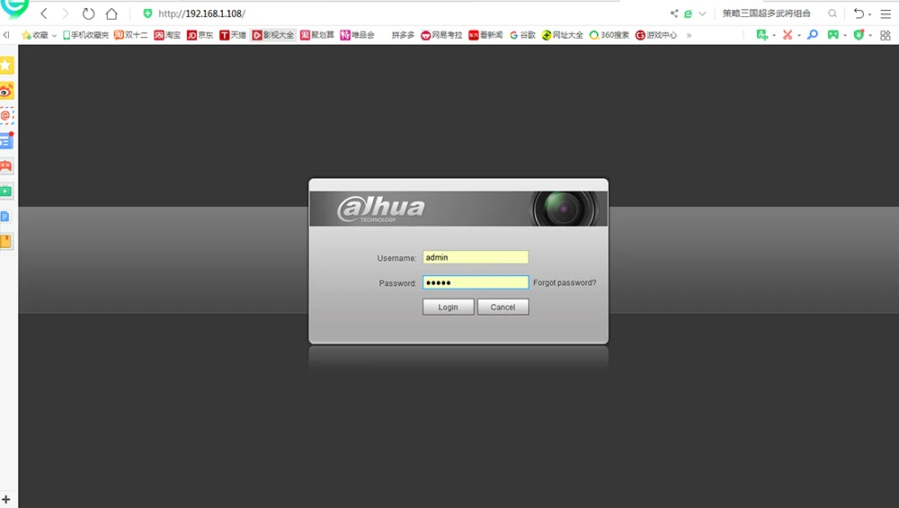This screenshot has height=508, width=899.
Task: Click the address bar URL 192.168.1.108
Action: click(x=201, y=13)
